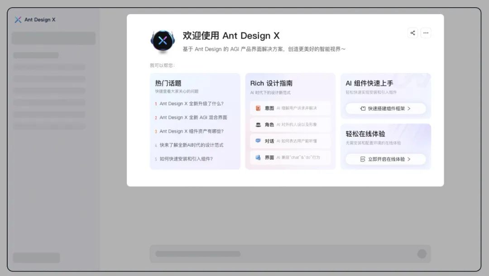489x276 pixels.
Task: Open topic 'Ant Design X 全新 AGI 混合界面'
Action: point(193,117)
